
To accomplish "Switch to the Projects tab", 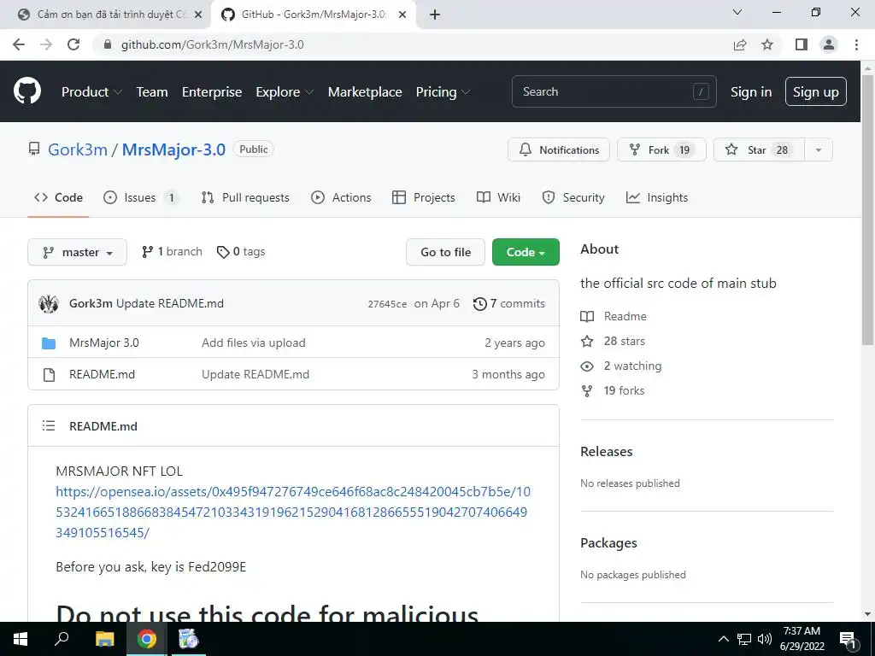I will (423, 197).
